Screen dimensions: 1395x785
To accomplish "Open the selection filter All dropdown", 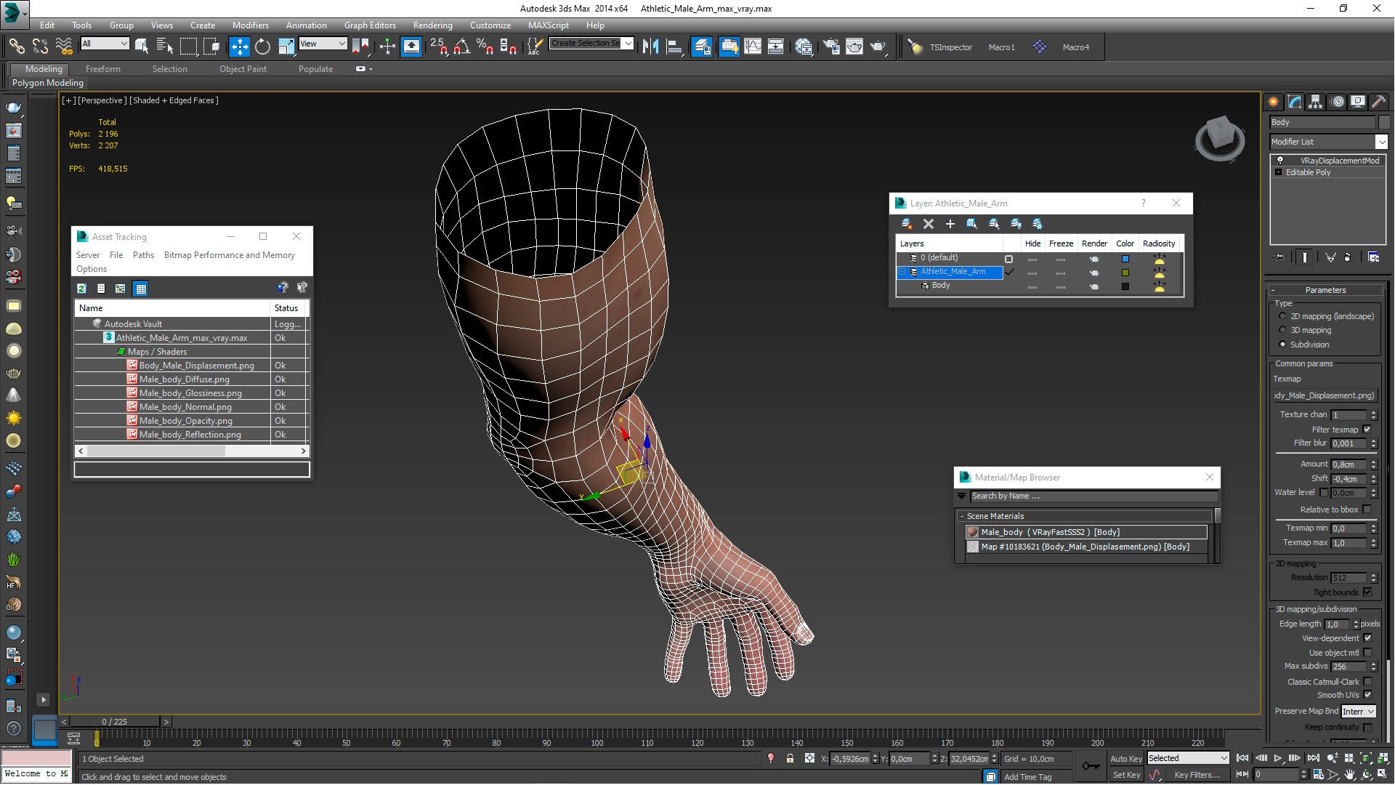I will [x=105, y=44].
